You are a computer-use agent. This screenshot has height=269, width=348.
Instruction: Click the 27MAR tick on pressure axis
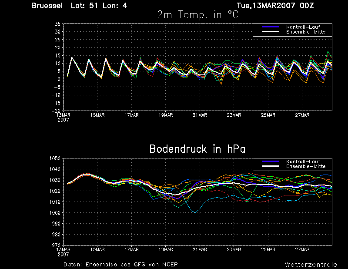tap(302, 250)
